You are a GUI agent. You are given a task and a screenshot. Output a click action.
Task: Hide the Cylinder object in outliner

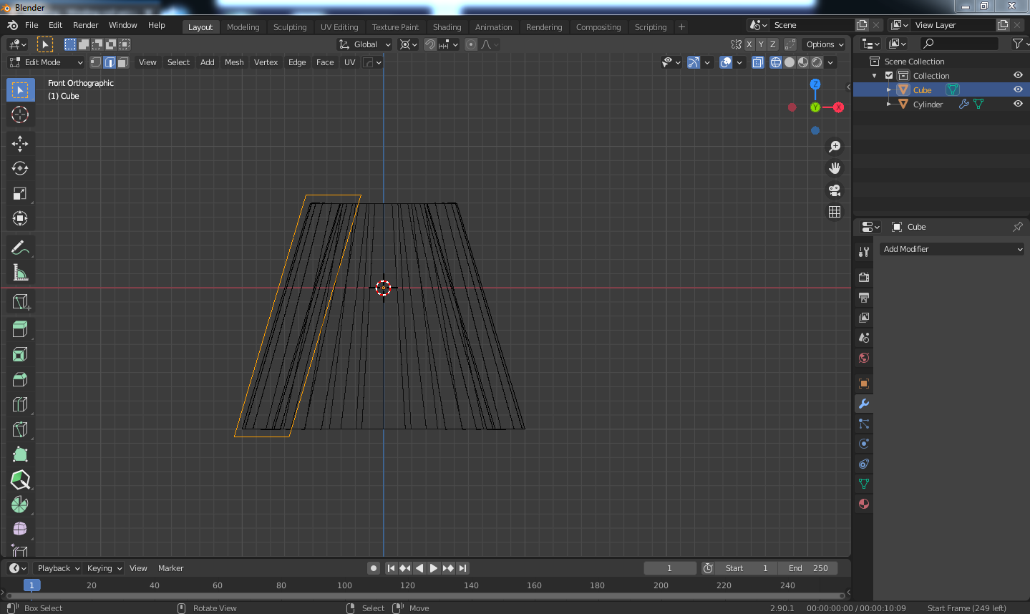[x=1018, y=104]
